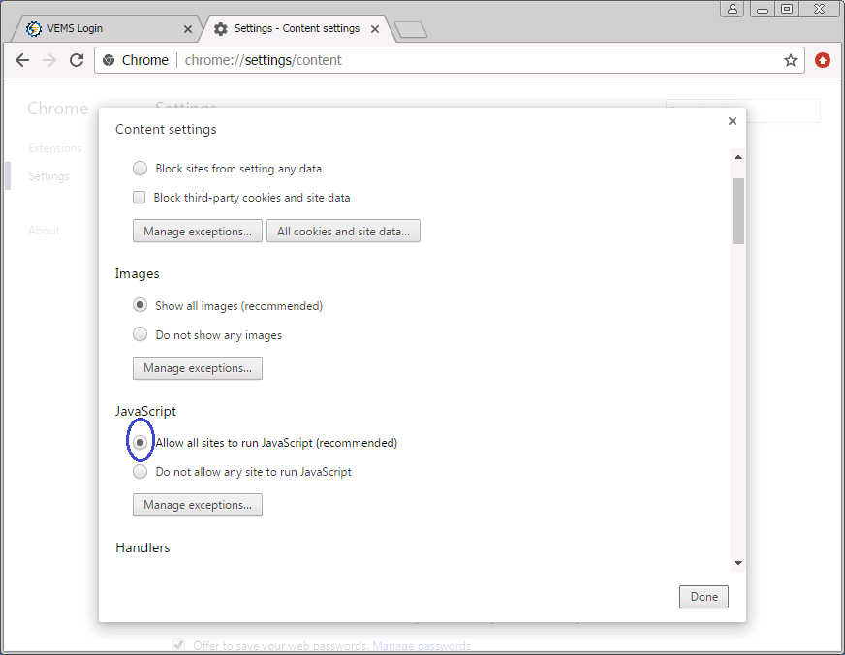This screenshot has height=655, width=845.
Task: Reload the page with the refresh icon
Action: tap(77, 60)
